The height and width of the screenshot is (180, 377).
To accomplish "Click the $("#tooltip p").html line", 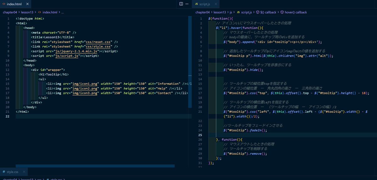I will 278,56.
